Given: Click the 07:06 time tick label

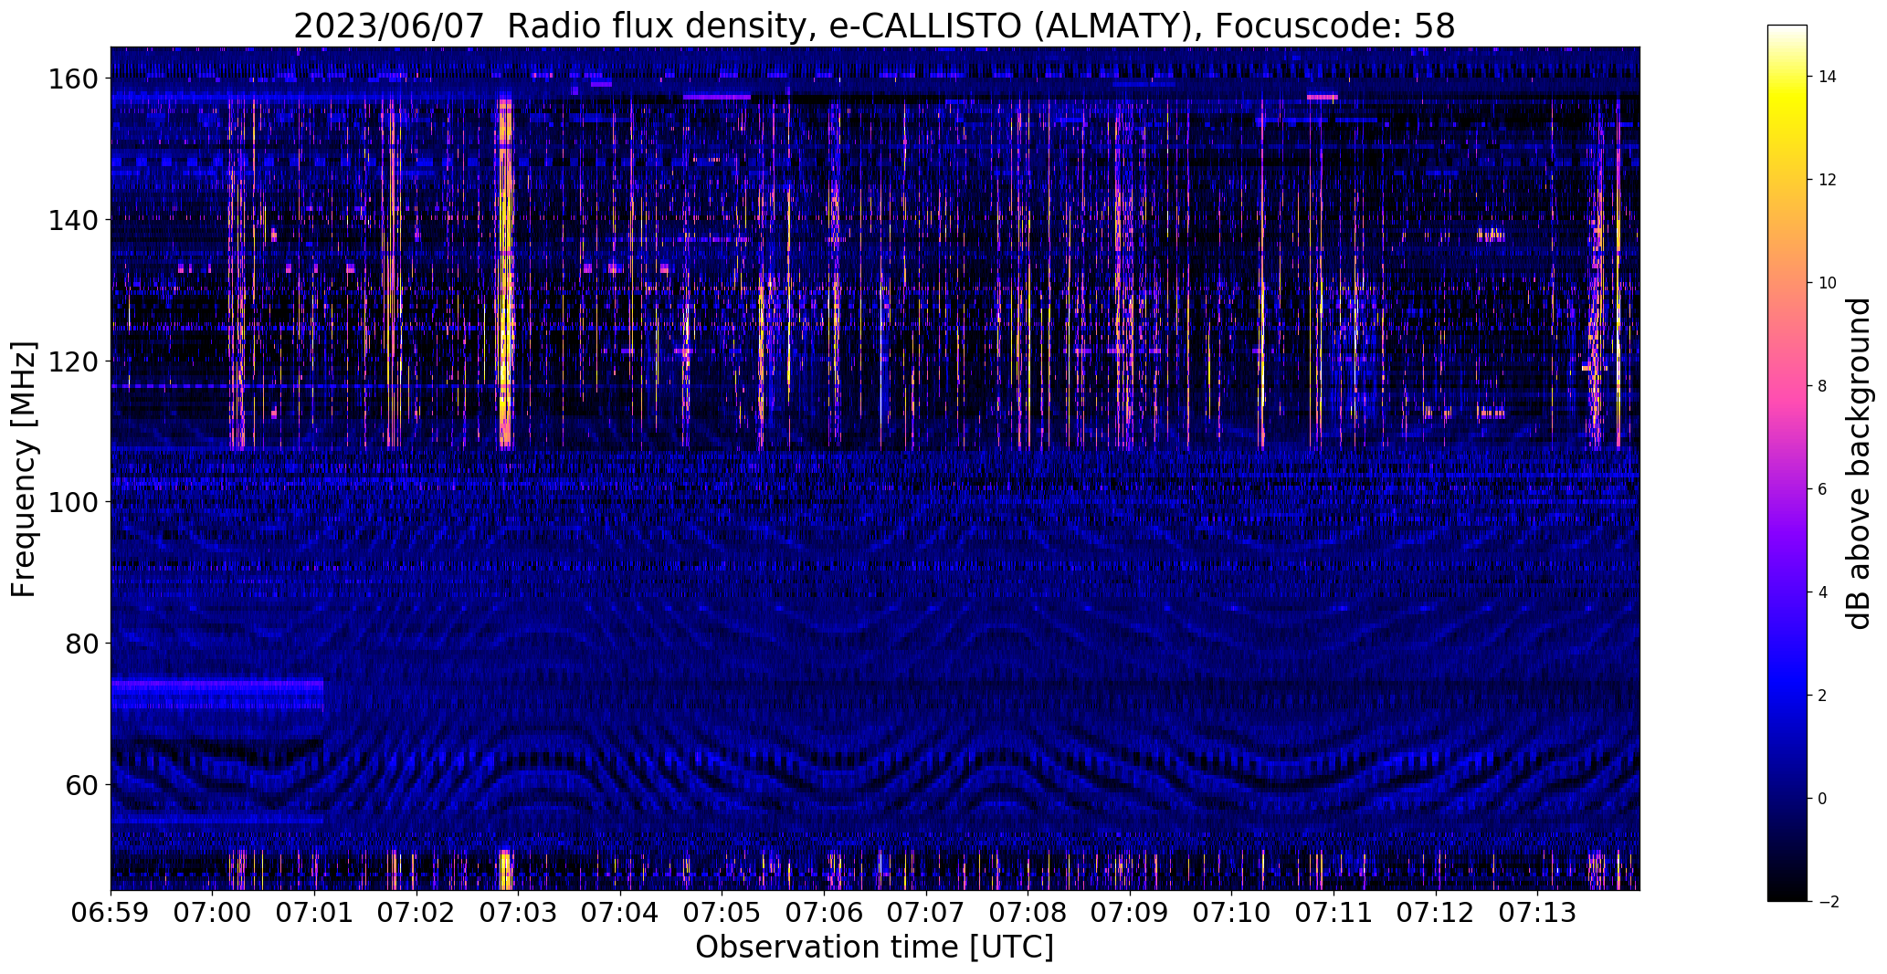Looking at the screenshot, I should [x=824, y=913].
